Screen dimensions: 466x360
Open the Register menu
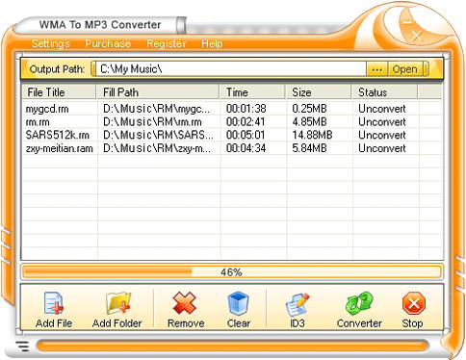coord(166,43)
